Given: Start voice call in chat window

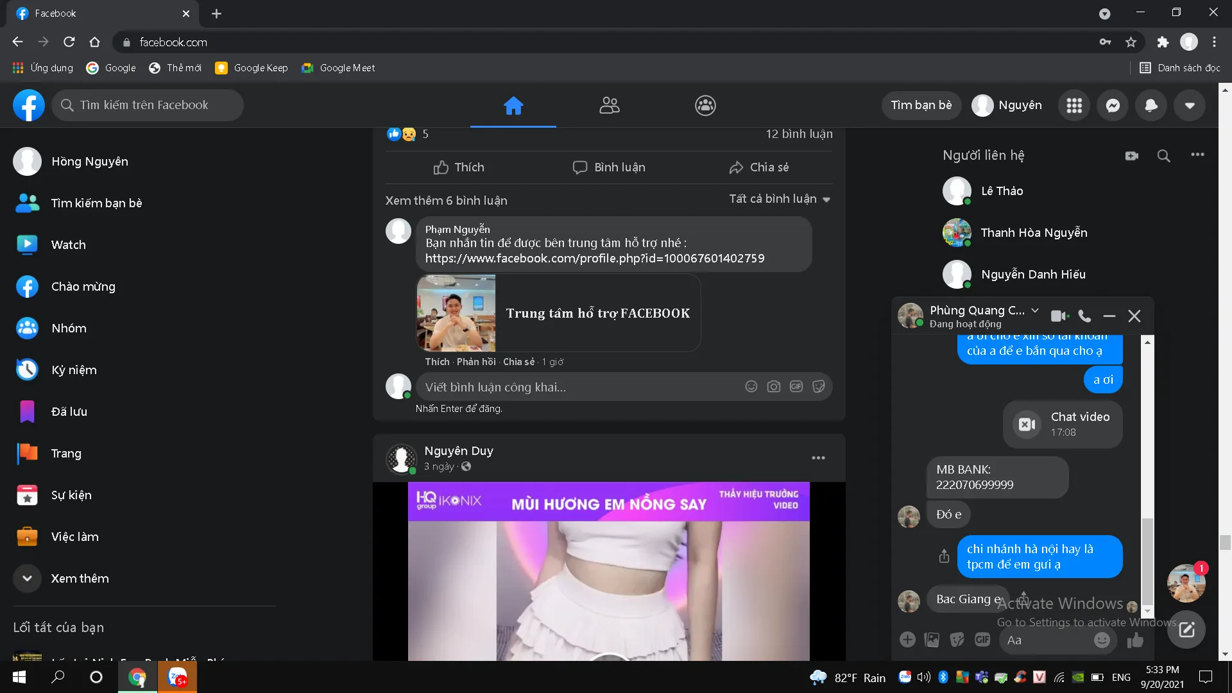Looking at the screenshot, I should point(1084,316).
